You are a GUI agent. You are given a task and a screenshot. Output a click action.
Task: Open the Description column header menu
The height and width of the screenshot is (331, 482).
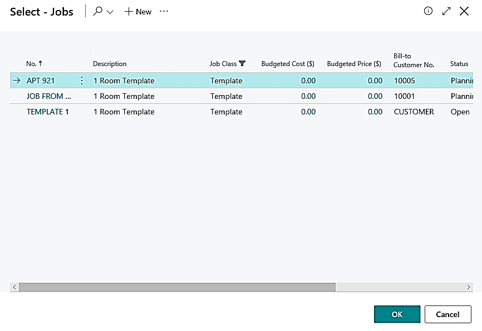[x=110, y=64]
